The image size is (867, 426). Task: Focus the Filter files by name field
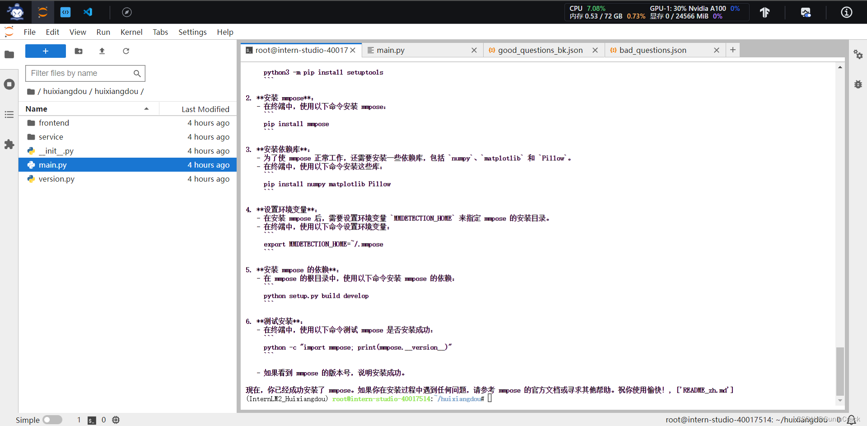point(85,73)
